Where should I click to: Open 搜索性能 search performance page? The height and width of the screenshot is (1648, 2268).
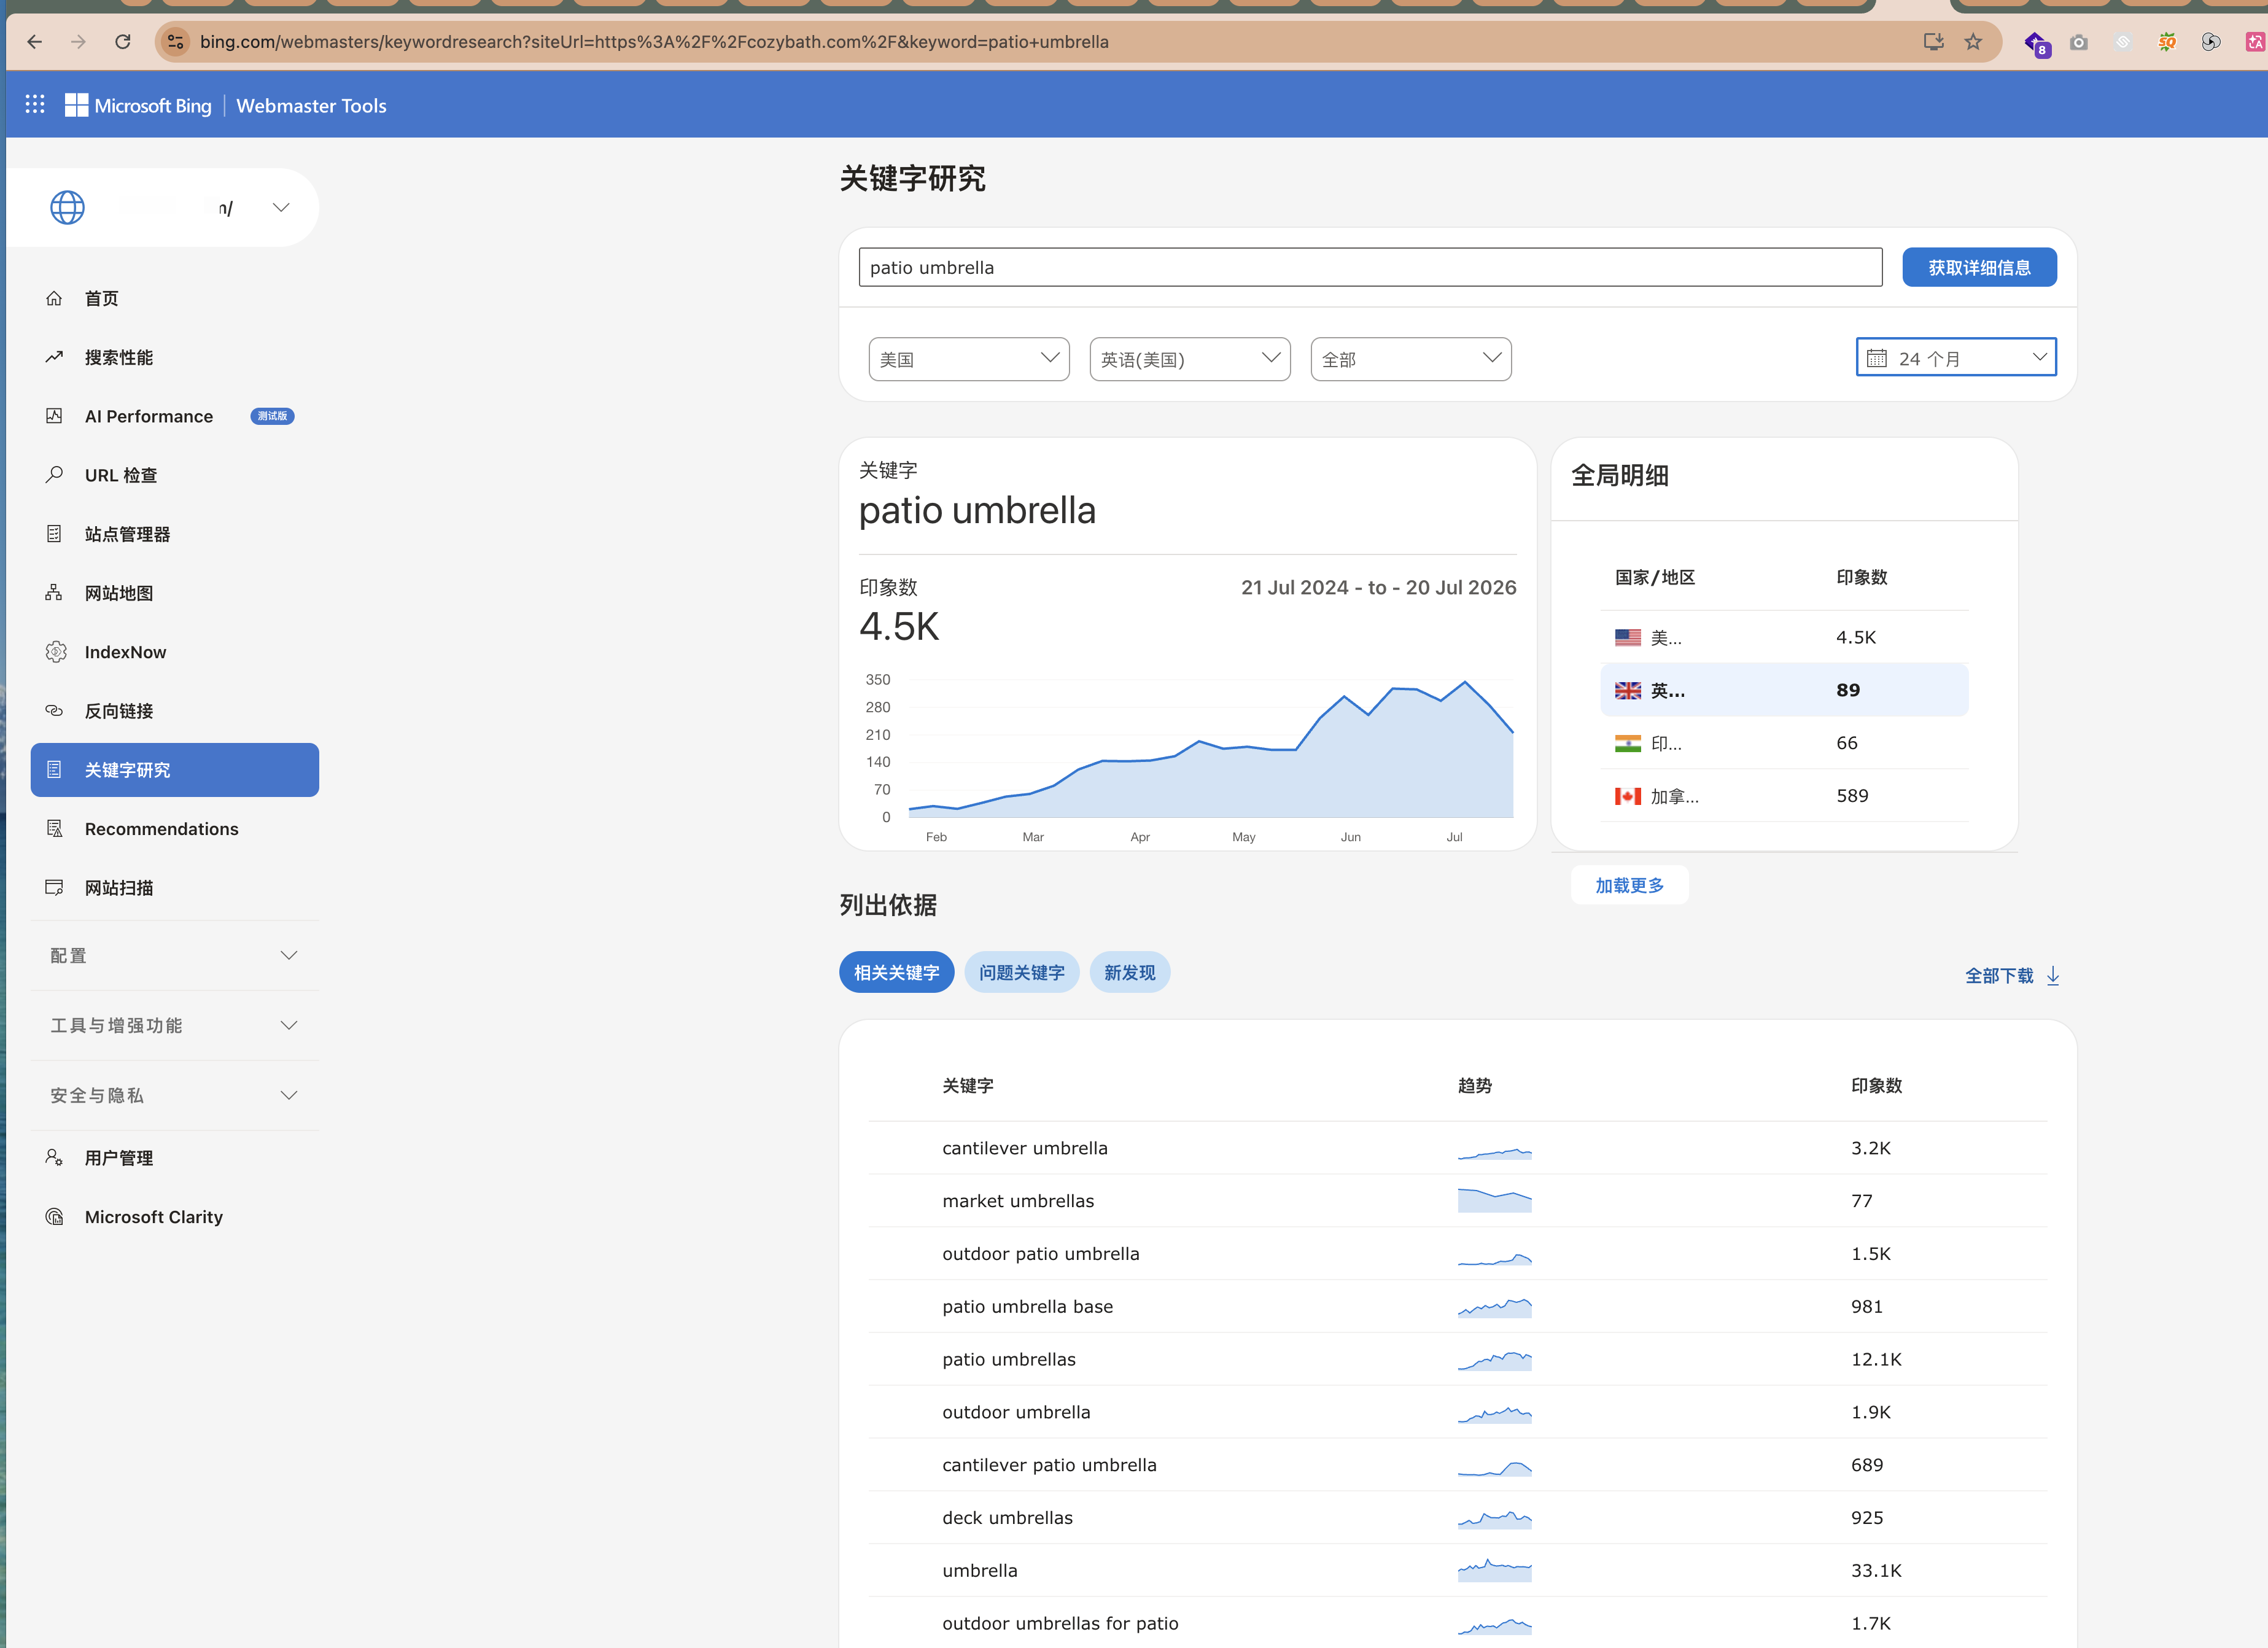[175, 357]
